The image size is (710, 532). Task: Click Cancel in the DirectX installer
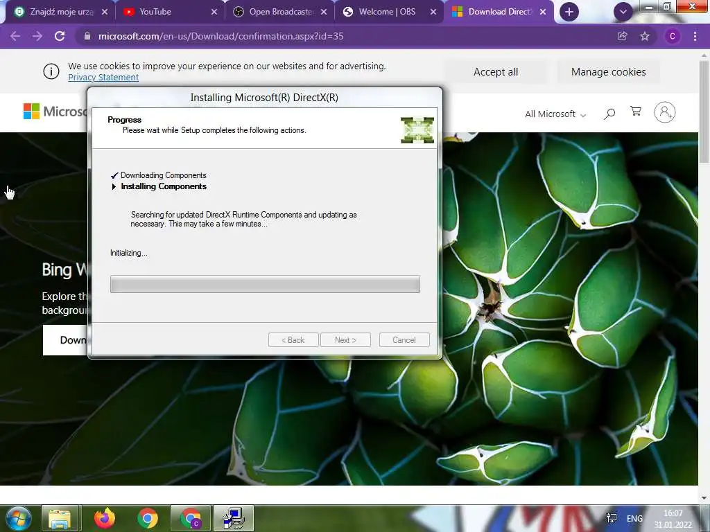pyautogui.click(x=404, y=340)
